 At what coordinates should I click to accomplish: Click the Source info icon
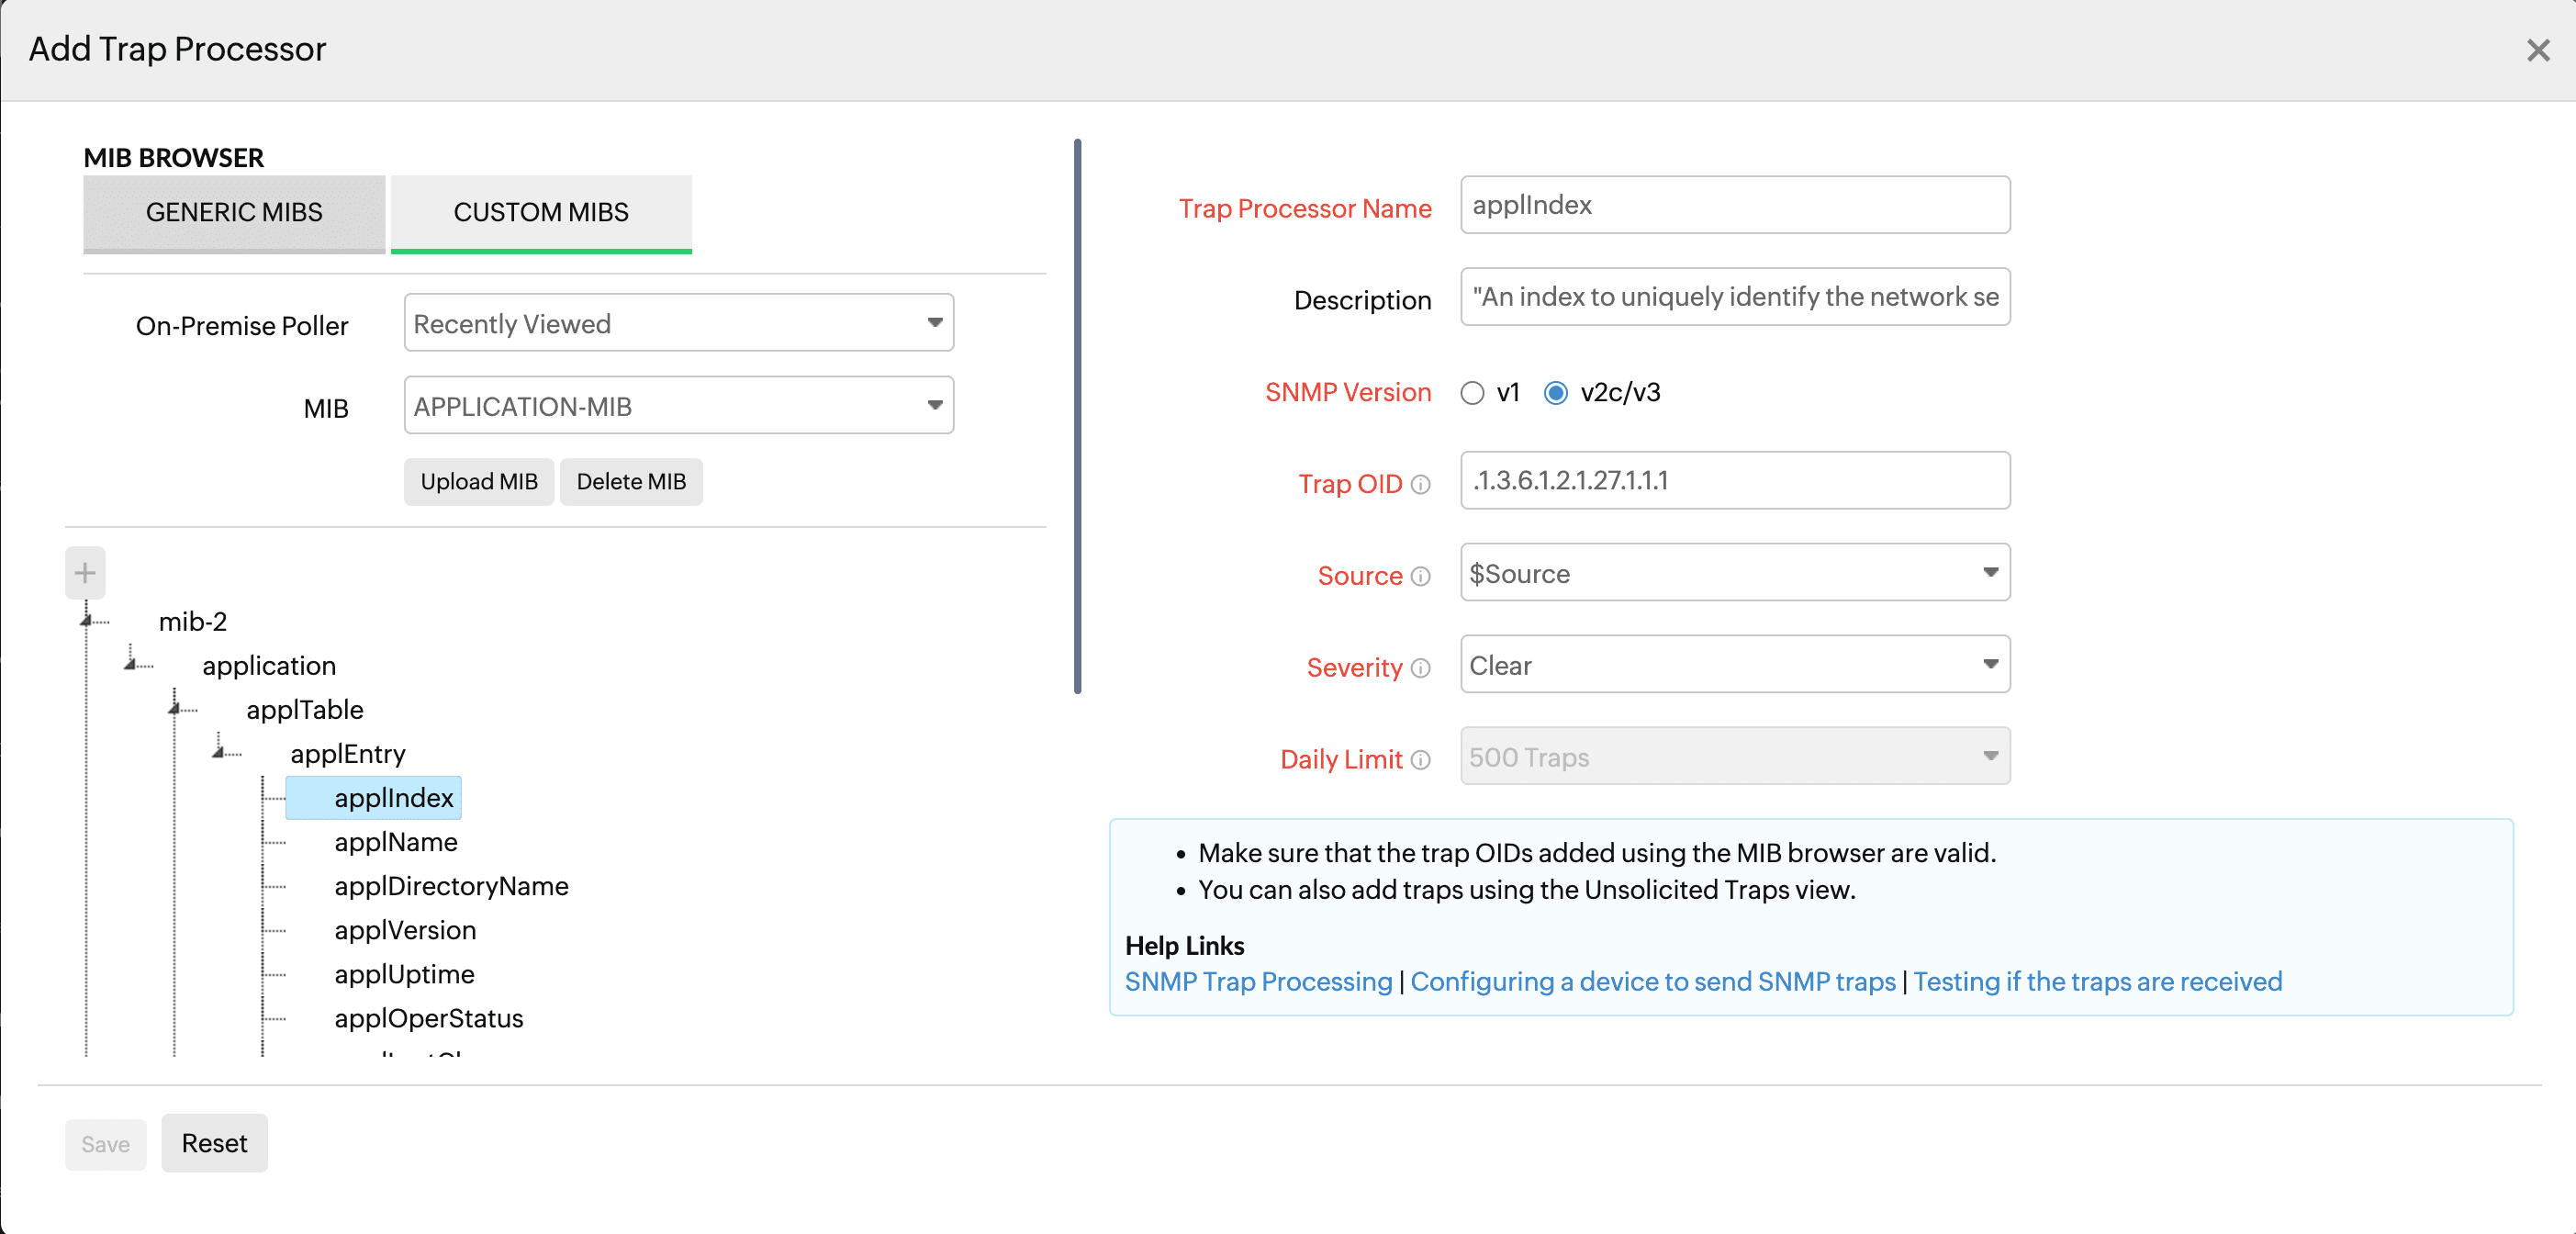1421,576
